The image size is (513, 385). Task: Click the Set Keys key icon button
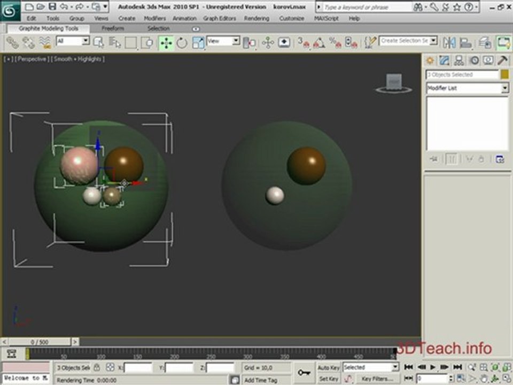(304, 373)
